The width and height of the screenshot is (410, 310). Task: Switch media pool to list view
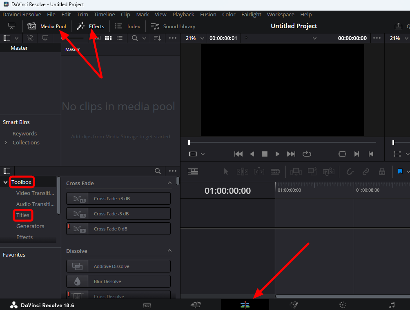(120, 38)
